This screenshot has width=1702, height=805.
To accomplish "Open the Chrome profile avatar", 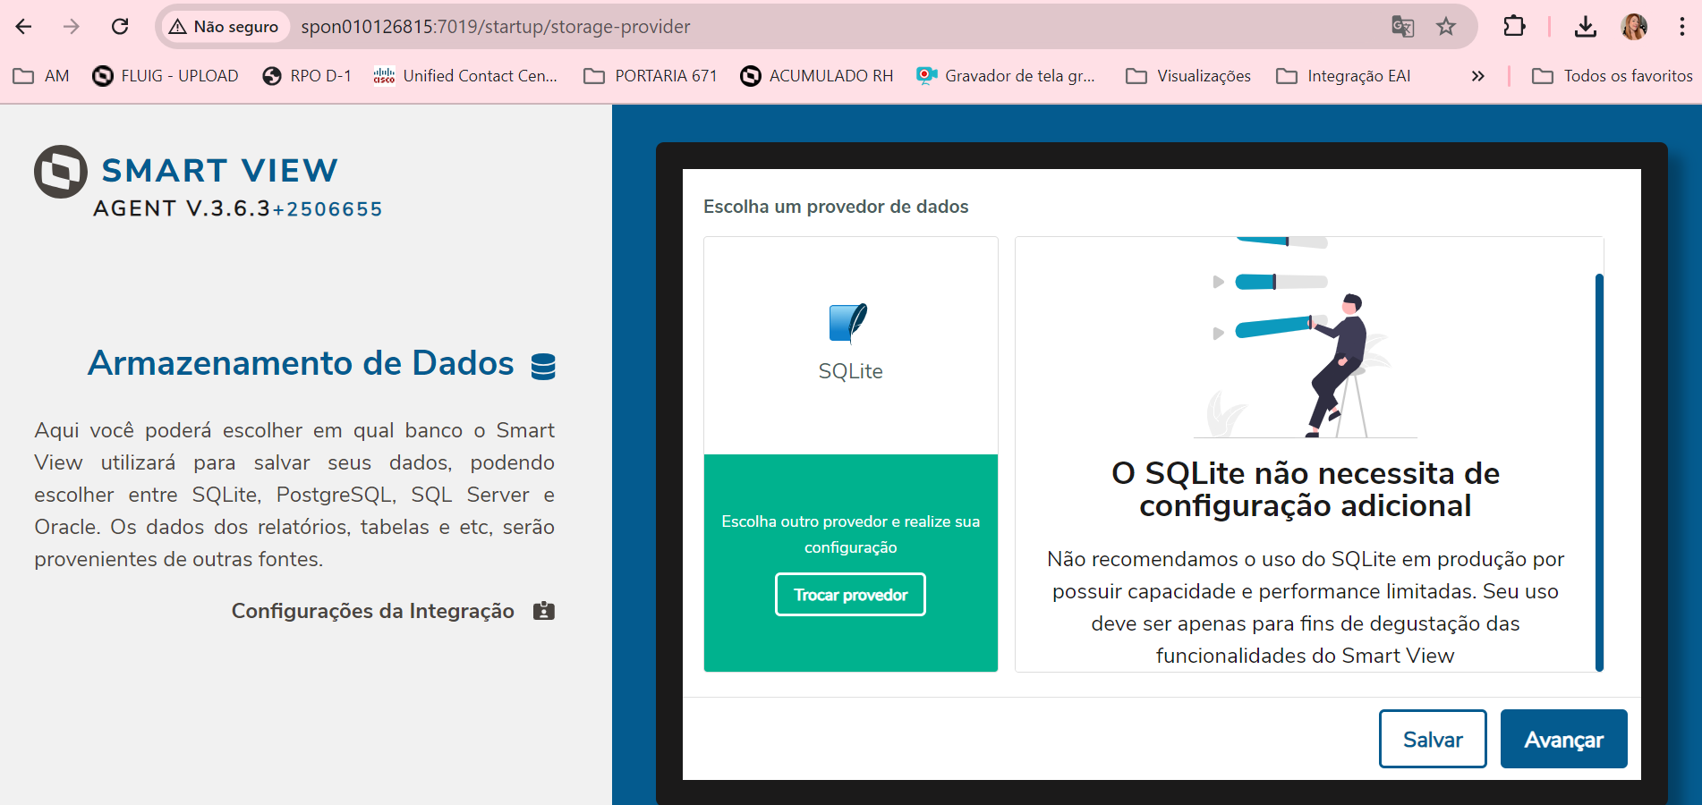I will point(1634,27).
